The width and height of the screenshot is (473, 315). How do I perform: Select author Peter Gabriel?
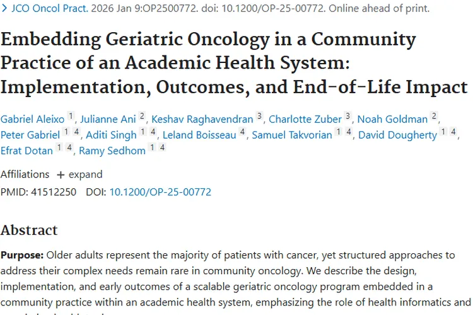[x=29, y=135]
